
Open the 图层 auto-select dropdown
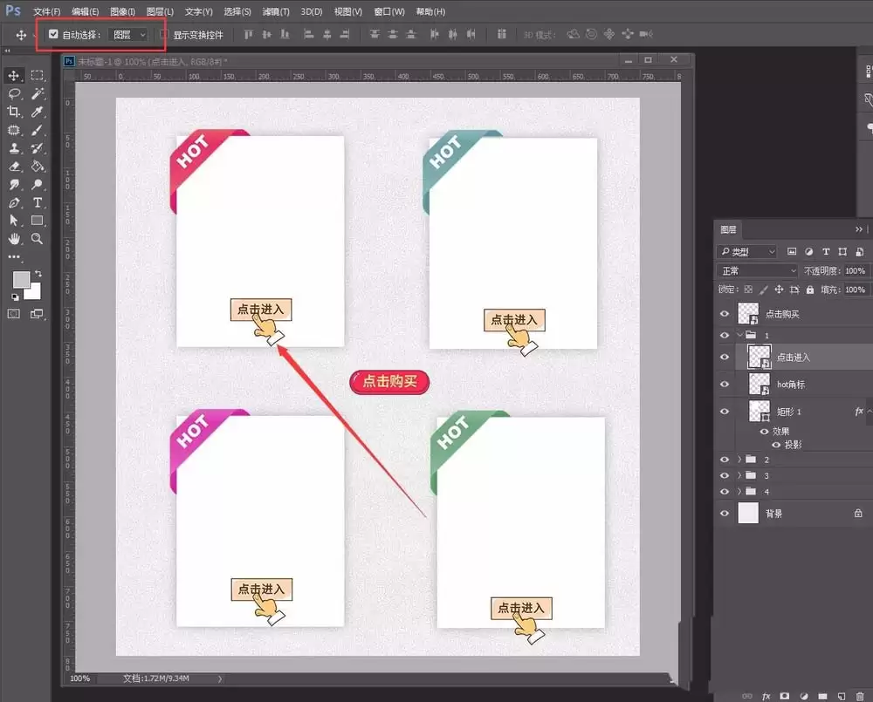coord(128,35)
